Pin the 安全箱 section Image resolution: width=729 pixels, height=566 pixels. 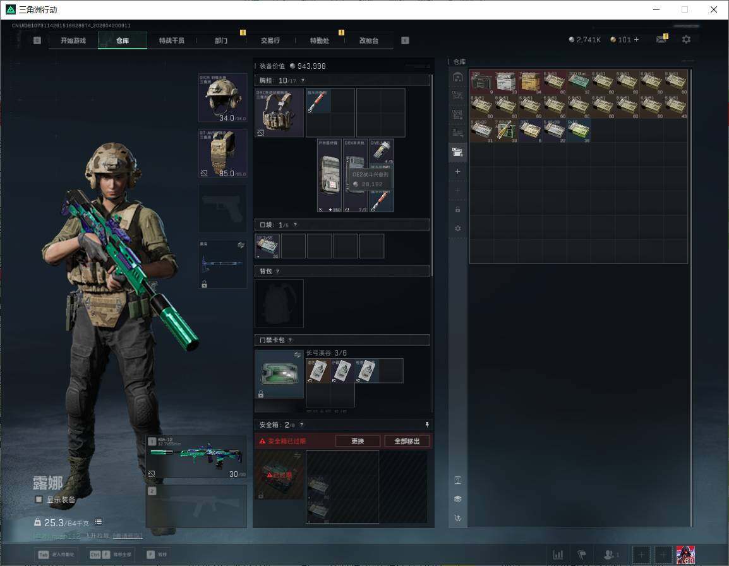tap(426, 424)
